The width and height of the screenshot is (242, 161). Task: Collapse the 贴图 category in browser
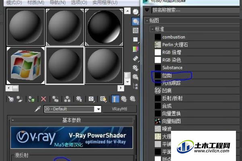pos(193,21)
